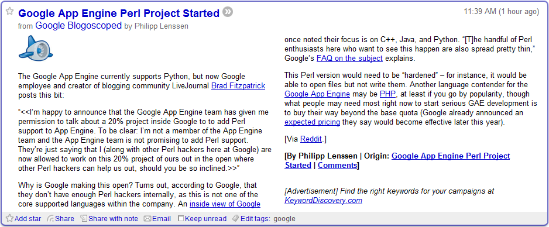Click the Share icon in the footer

click(50, 219)
